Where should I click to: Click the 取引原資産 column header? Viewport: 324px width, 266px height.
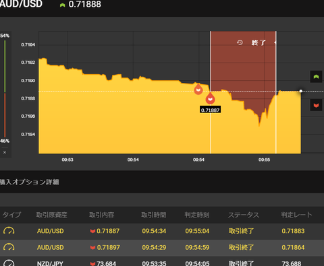pos(52,215)
